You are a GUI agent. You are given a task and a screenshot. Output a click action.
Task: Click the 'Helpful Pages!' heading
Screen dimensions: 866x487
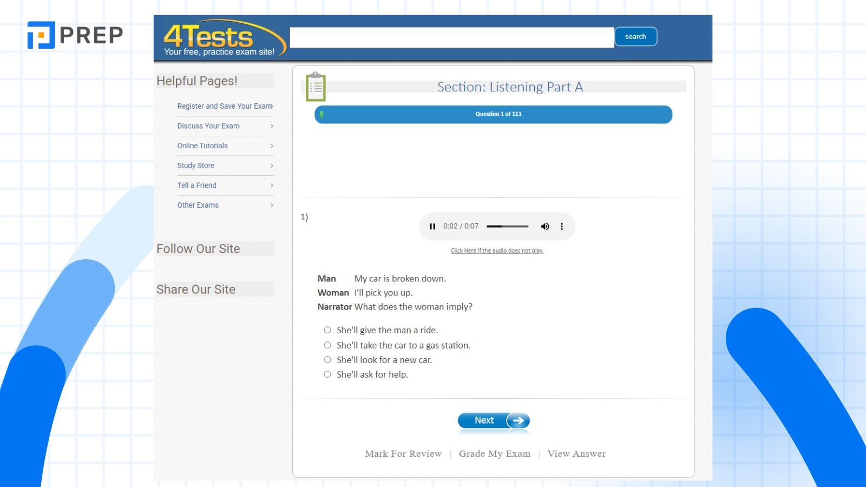tap(197, 81)
